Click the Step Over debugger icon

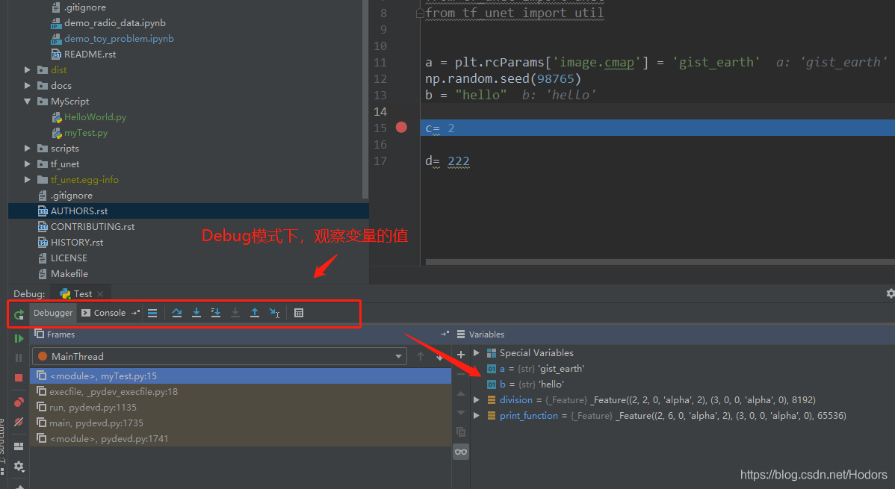pos(177,313)
